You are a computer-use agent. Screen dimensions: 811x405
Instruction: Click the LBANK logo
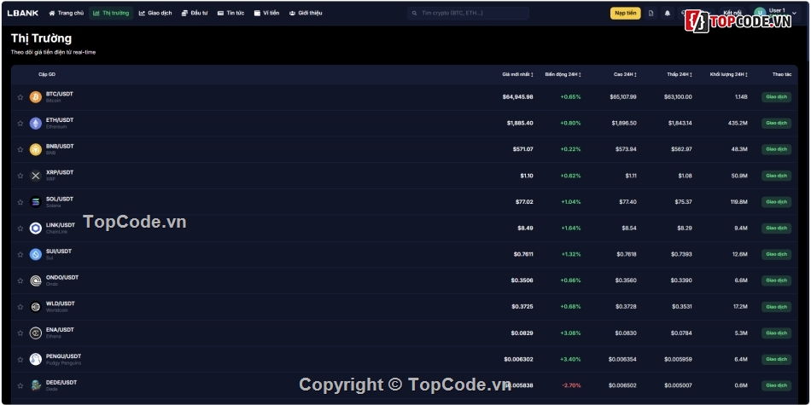click(x=23, y=14)
